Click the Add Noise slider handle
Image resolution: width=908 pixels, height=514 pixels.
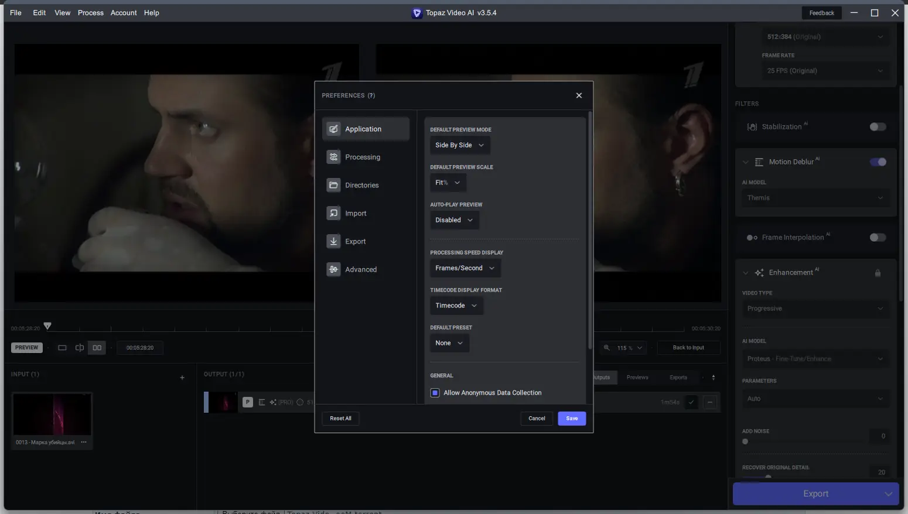[745, 442]
